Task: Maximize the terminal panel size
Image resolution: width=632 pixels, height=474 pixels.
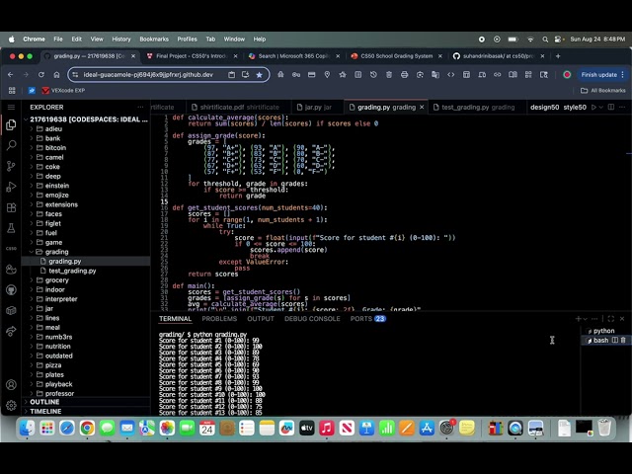Action: pyautogui.click(x=611, y=318)
